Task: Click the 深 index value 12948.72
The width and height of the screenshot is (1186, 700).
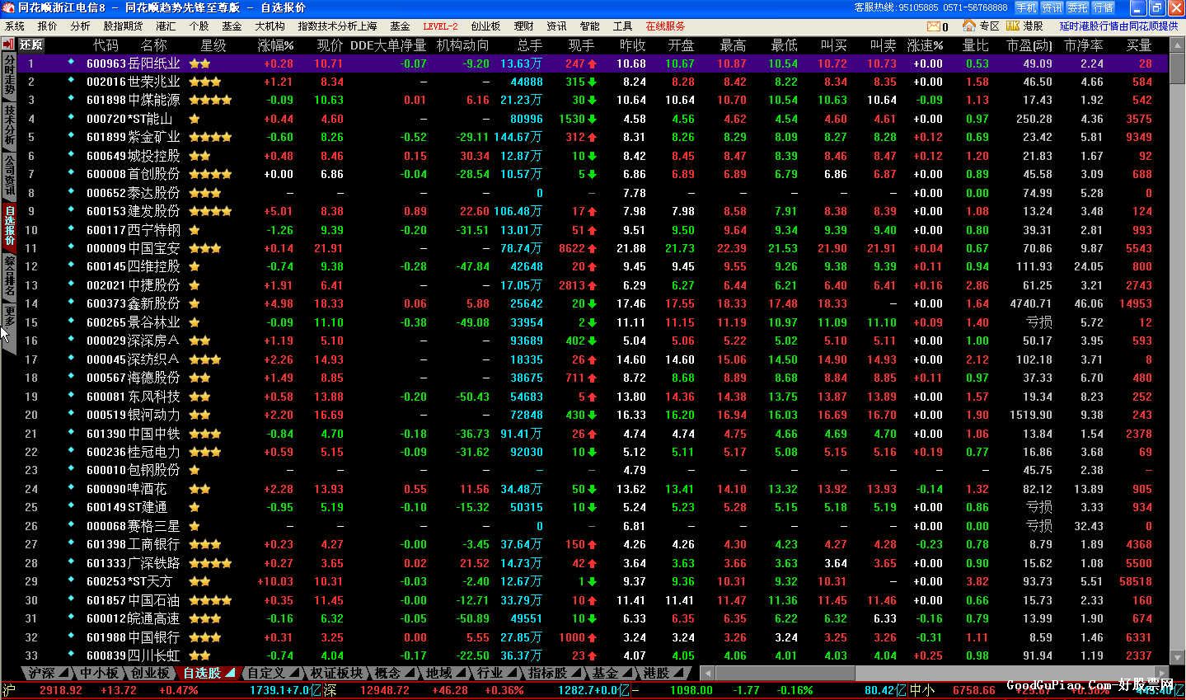Action: [385, 690]
